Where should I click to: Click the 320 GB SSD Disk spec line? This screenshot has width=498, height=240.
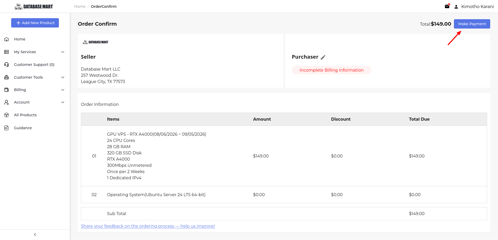click(124, 153)
